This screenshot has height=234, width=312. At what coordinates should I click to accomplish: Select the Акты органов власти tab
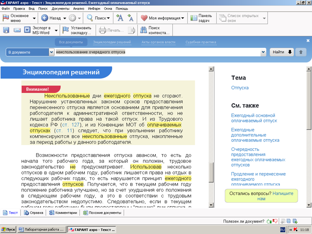point(158,42)
